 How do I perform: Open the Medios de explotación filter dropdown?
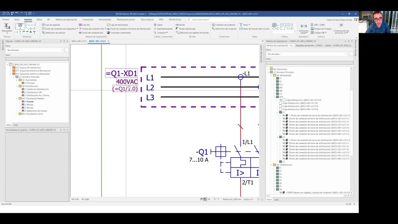pyautogui.click(x=346, y=54)
